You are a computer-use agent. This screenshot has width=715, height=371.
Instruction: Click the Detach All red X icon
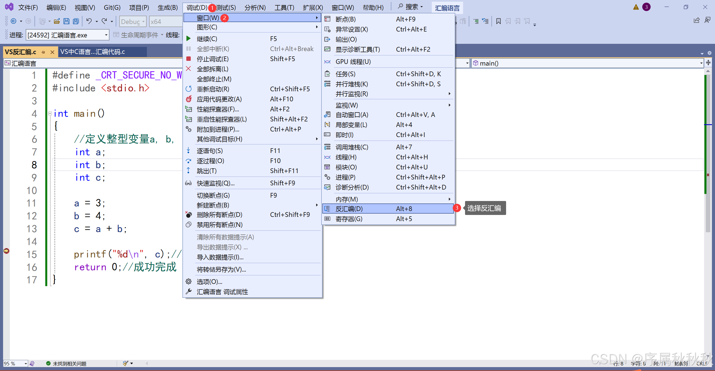[189, 69]
